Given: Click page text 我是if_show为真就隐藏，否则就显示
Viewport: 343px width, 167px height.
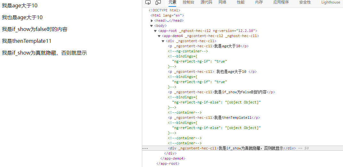Looking at the screenshot, I should tap(45, 53).
